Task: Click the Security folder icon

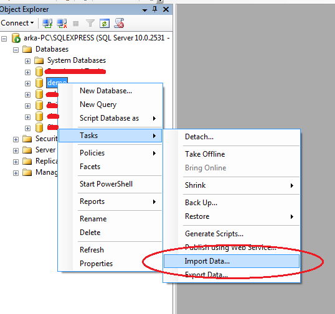Action: pyautogui.click(x=27, y=139)
